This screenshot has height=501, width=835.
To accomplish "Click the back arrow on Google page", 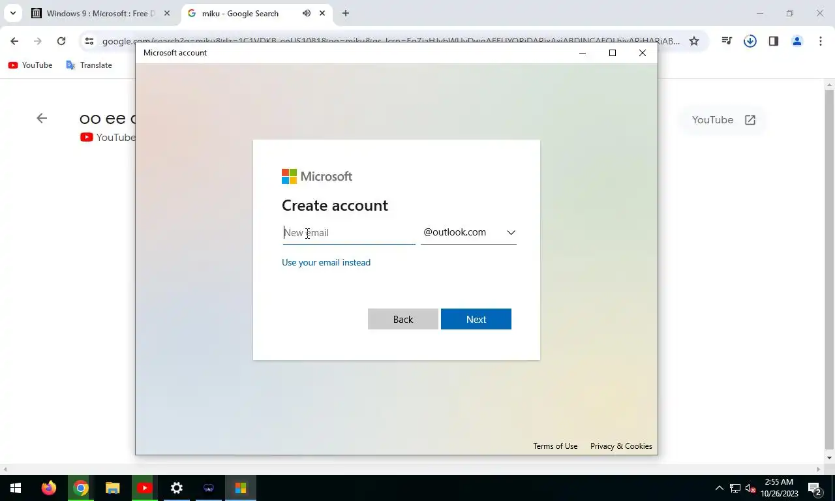I will pos(42,118).
